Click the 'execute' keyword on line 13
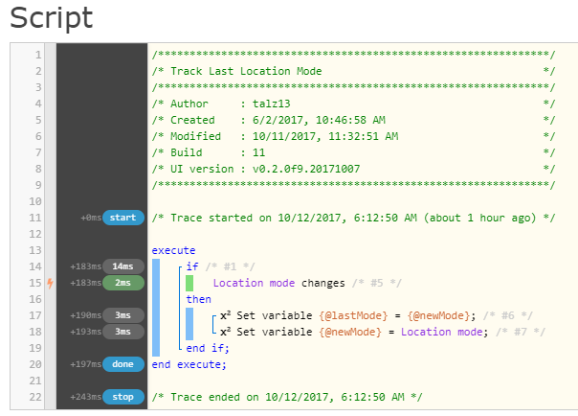The image size is (578, 416). [x=173, y=250]
